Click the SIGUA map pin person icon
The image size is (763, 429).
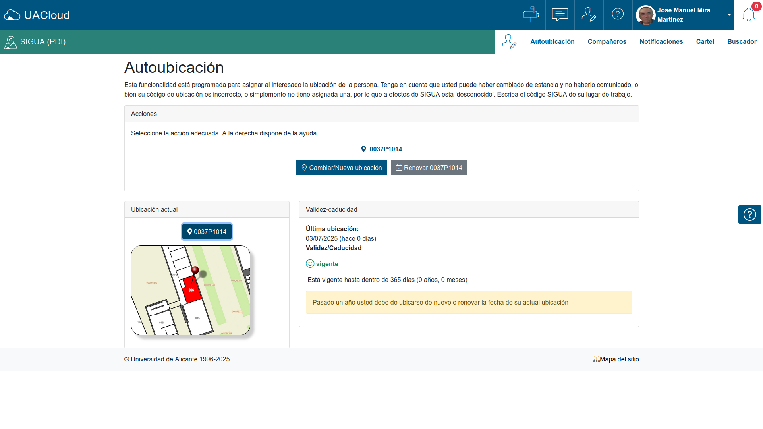pyautogui.click(x=11, y=42)
